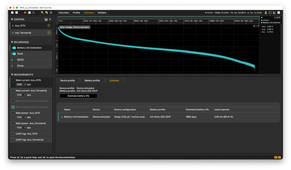The image size is (291, 170).
Task: Toggle UART log - Ace_NTN measurement
Action: coord(13,134)
